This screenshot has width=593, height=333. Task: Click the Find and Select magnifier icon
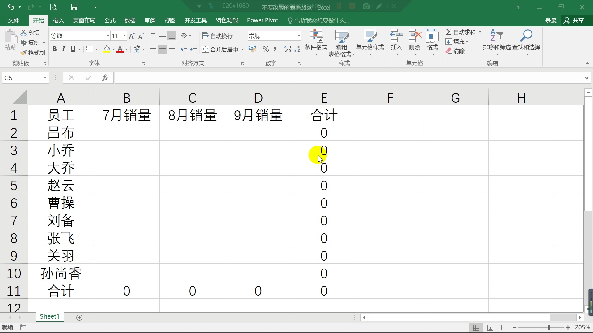coord(526,36)
